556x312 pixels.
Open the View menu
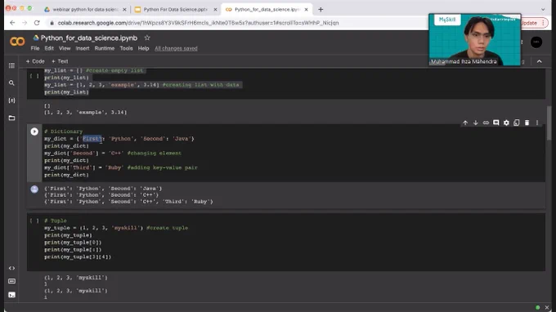tap(65, 48)
